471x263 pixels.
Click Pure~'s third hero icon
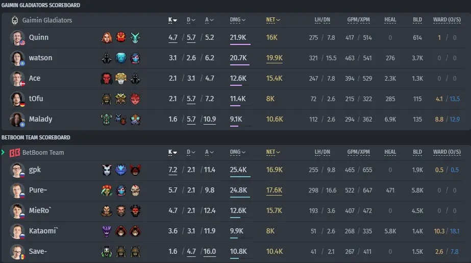[x=135, y=190]
